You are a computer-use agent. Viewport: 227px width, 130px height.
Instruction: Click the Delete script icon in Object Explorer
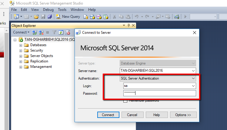[68, 33]
